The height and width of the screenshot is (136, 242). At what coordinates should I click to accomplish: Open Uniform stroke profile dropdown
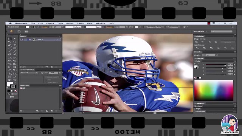[83, 27]
